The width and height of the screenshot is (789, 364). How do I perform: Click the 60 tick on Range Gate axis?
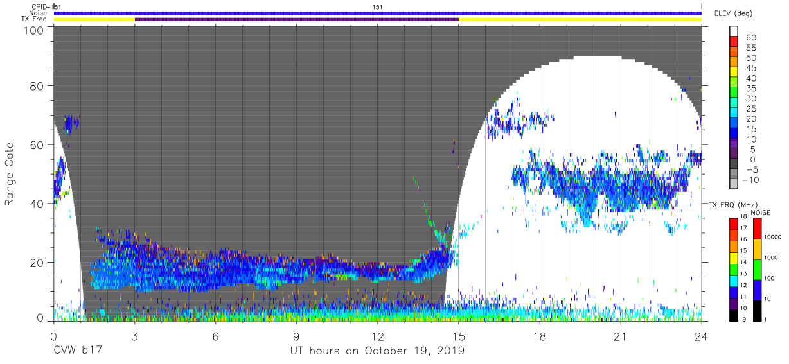(37, 145)
